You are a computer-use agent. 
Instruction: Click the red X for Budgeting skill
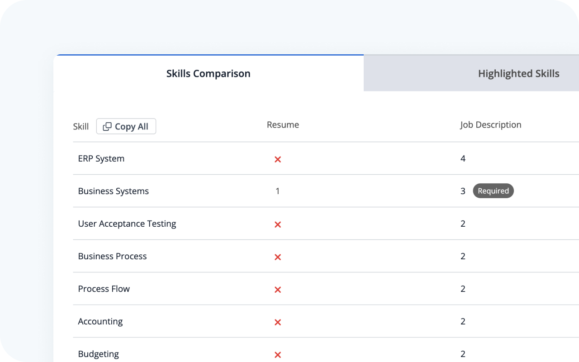tap(277, 355)
